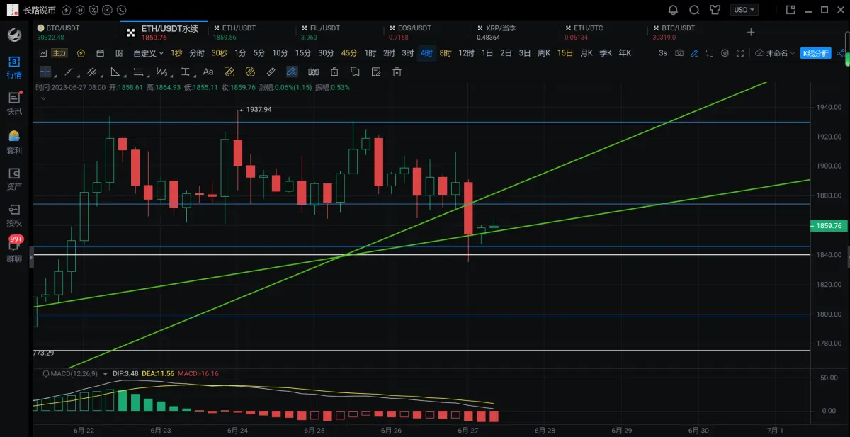Screen dimensions: 850x437
Task: Open notifications bell icon
Action: (x=673, y=10)
